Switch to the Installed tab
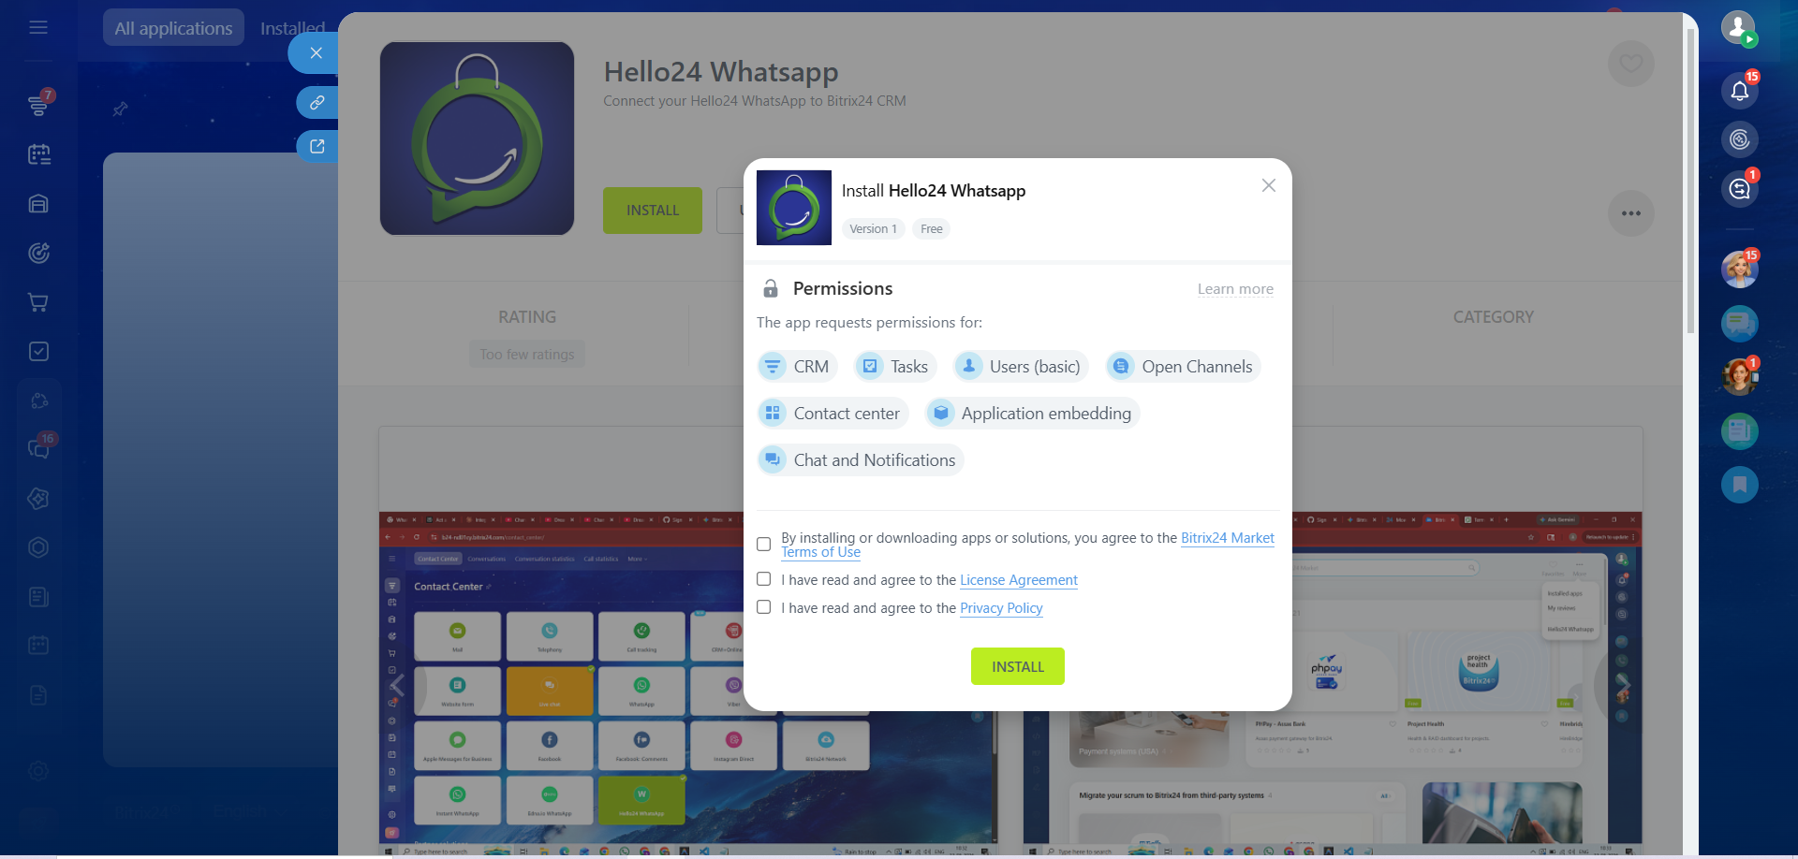This screenshot has height=859, width=1798. point(292,28)
